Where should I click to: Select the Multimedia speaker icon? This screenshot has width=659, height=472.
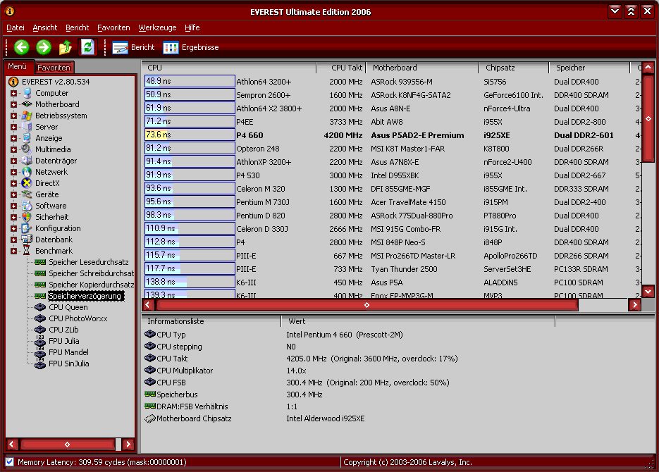pyautogui.click(x=27, y=149)
